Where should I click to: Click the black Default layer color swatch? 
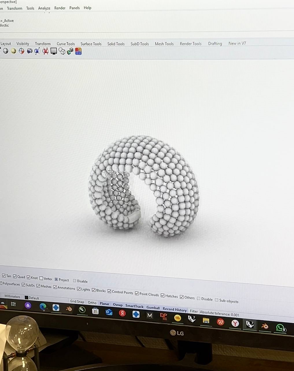pyautogui.click(x=26, y=297)
